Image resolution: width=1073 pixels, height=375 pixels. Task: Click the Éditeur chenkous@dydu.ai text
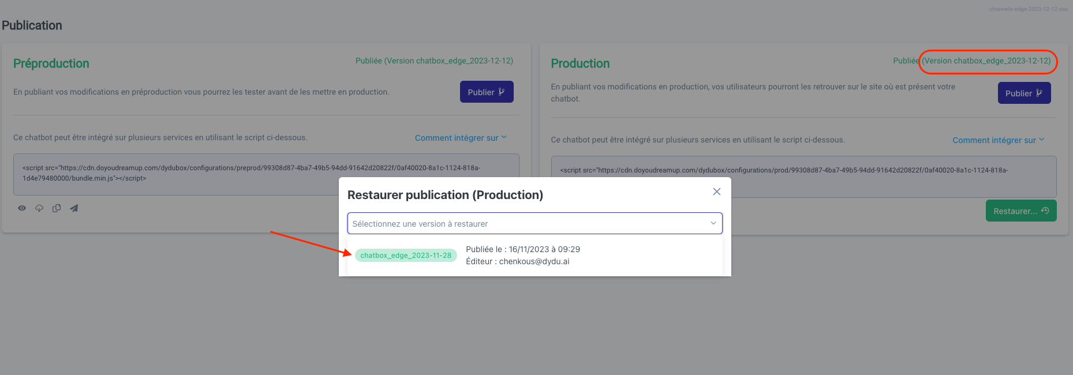[518, 261]
